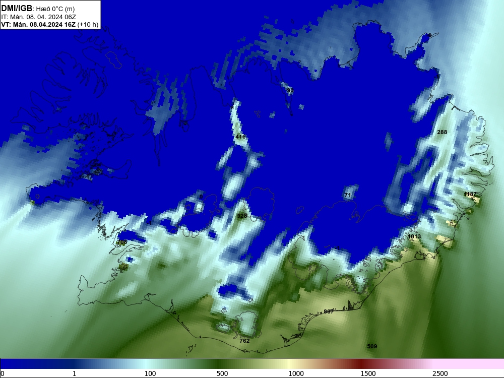This screenshot has width=504, height=378.
Task: Click the map value 416
Action: click(240, 137)
